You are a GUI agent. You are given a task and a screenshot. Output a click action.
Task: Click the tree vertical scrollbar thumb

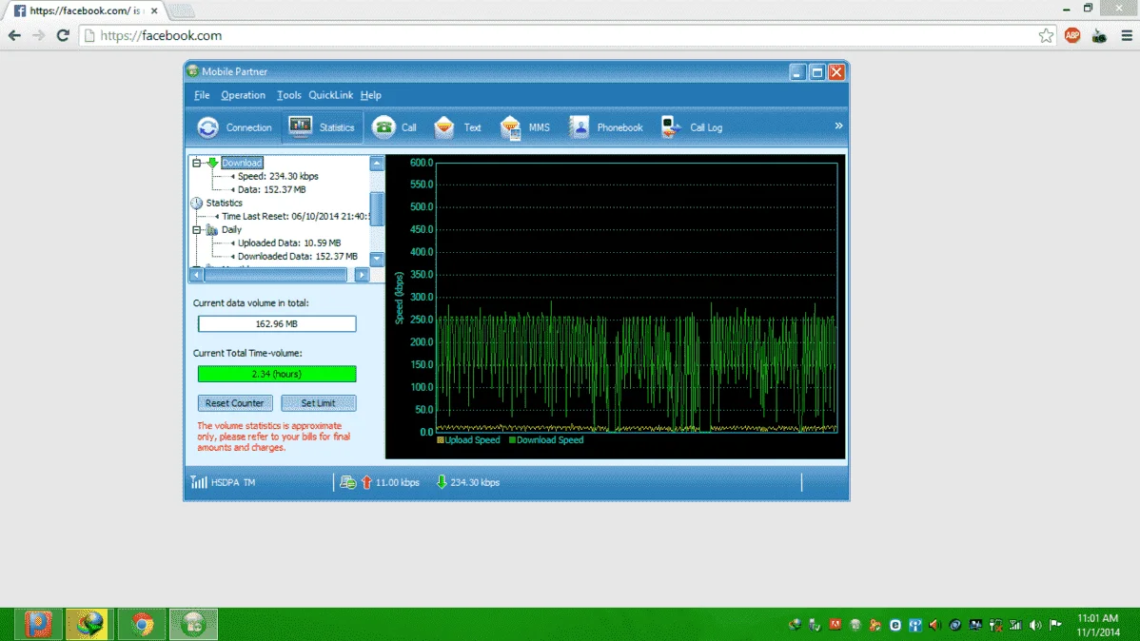(377, 208)
